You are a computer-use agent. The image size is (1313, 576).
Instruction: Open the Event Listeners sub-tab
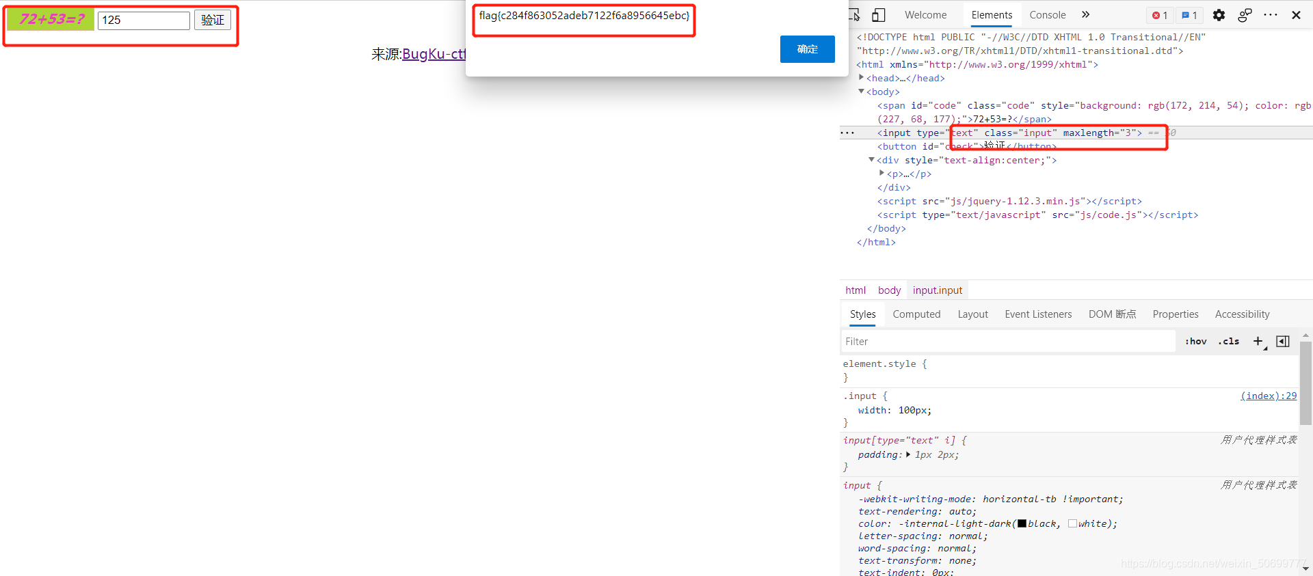click(x=1038, y=314)
